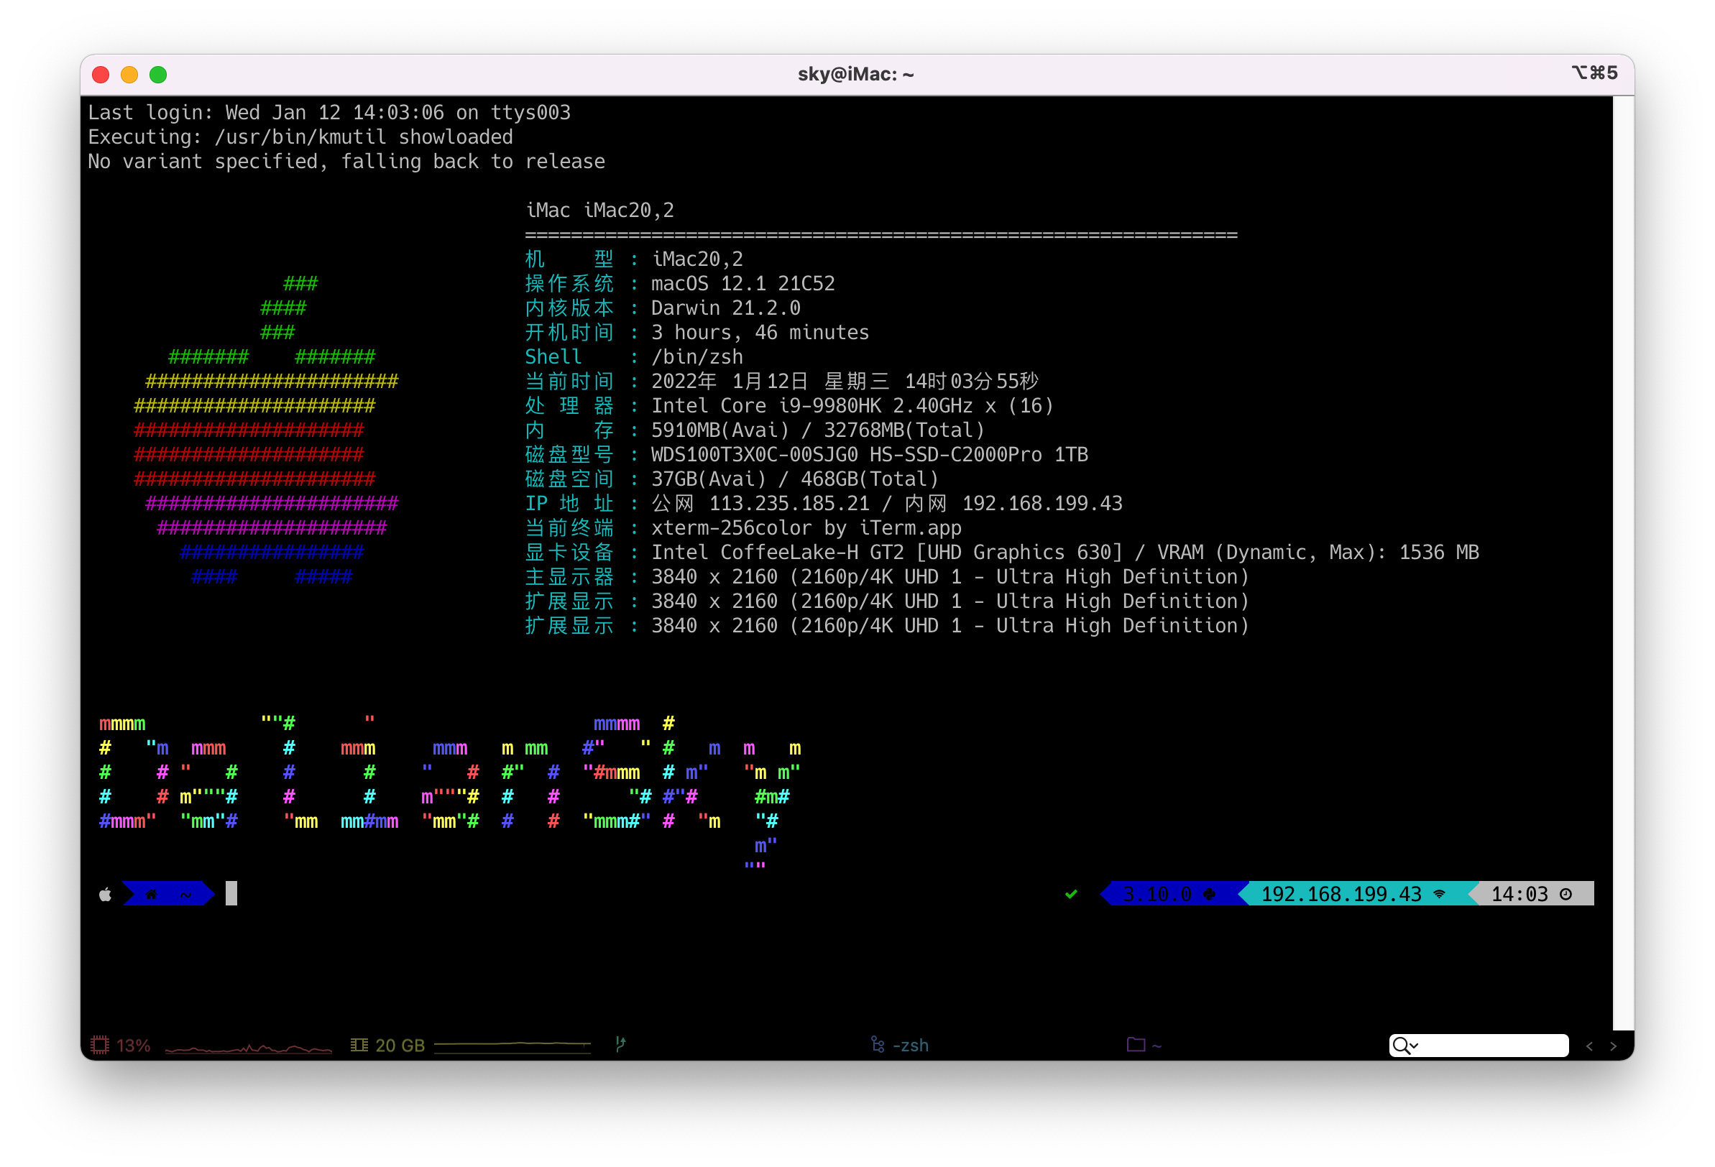The image size is (1715, 1167).
Task: Click the 20 GB memory usage icon
Action: 359,1045
